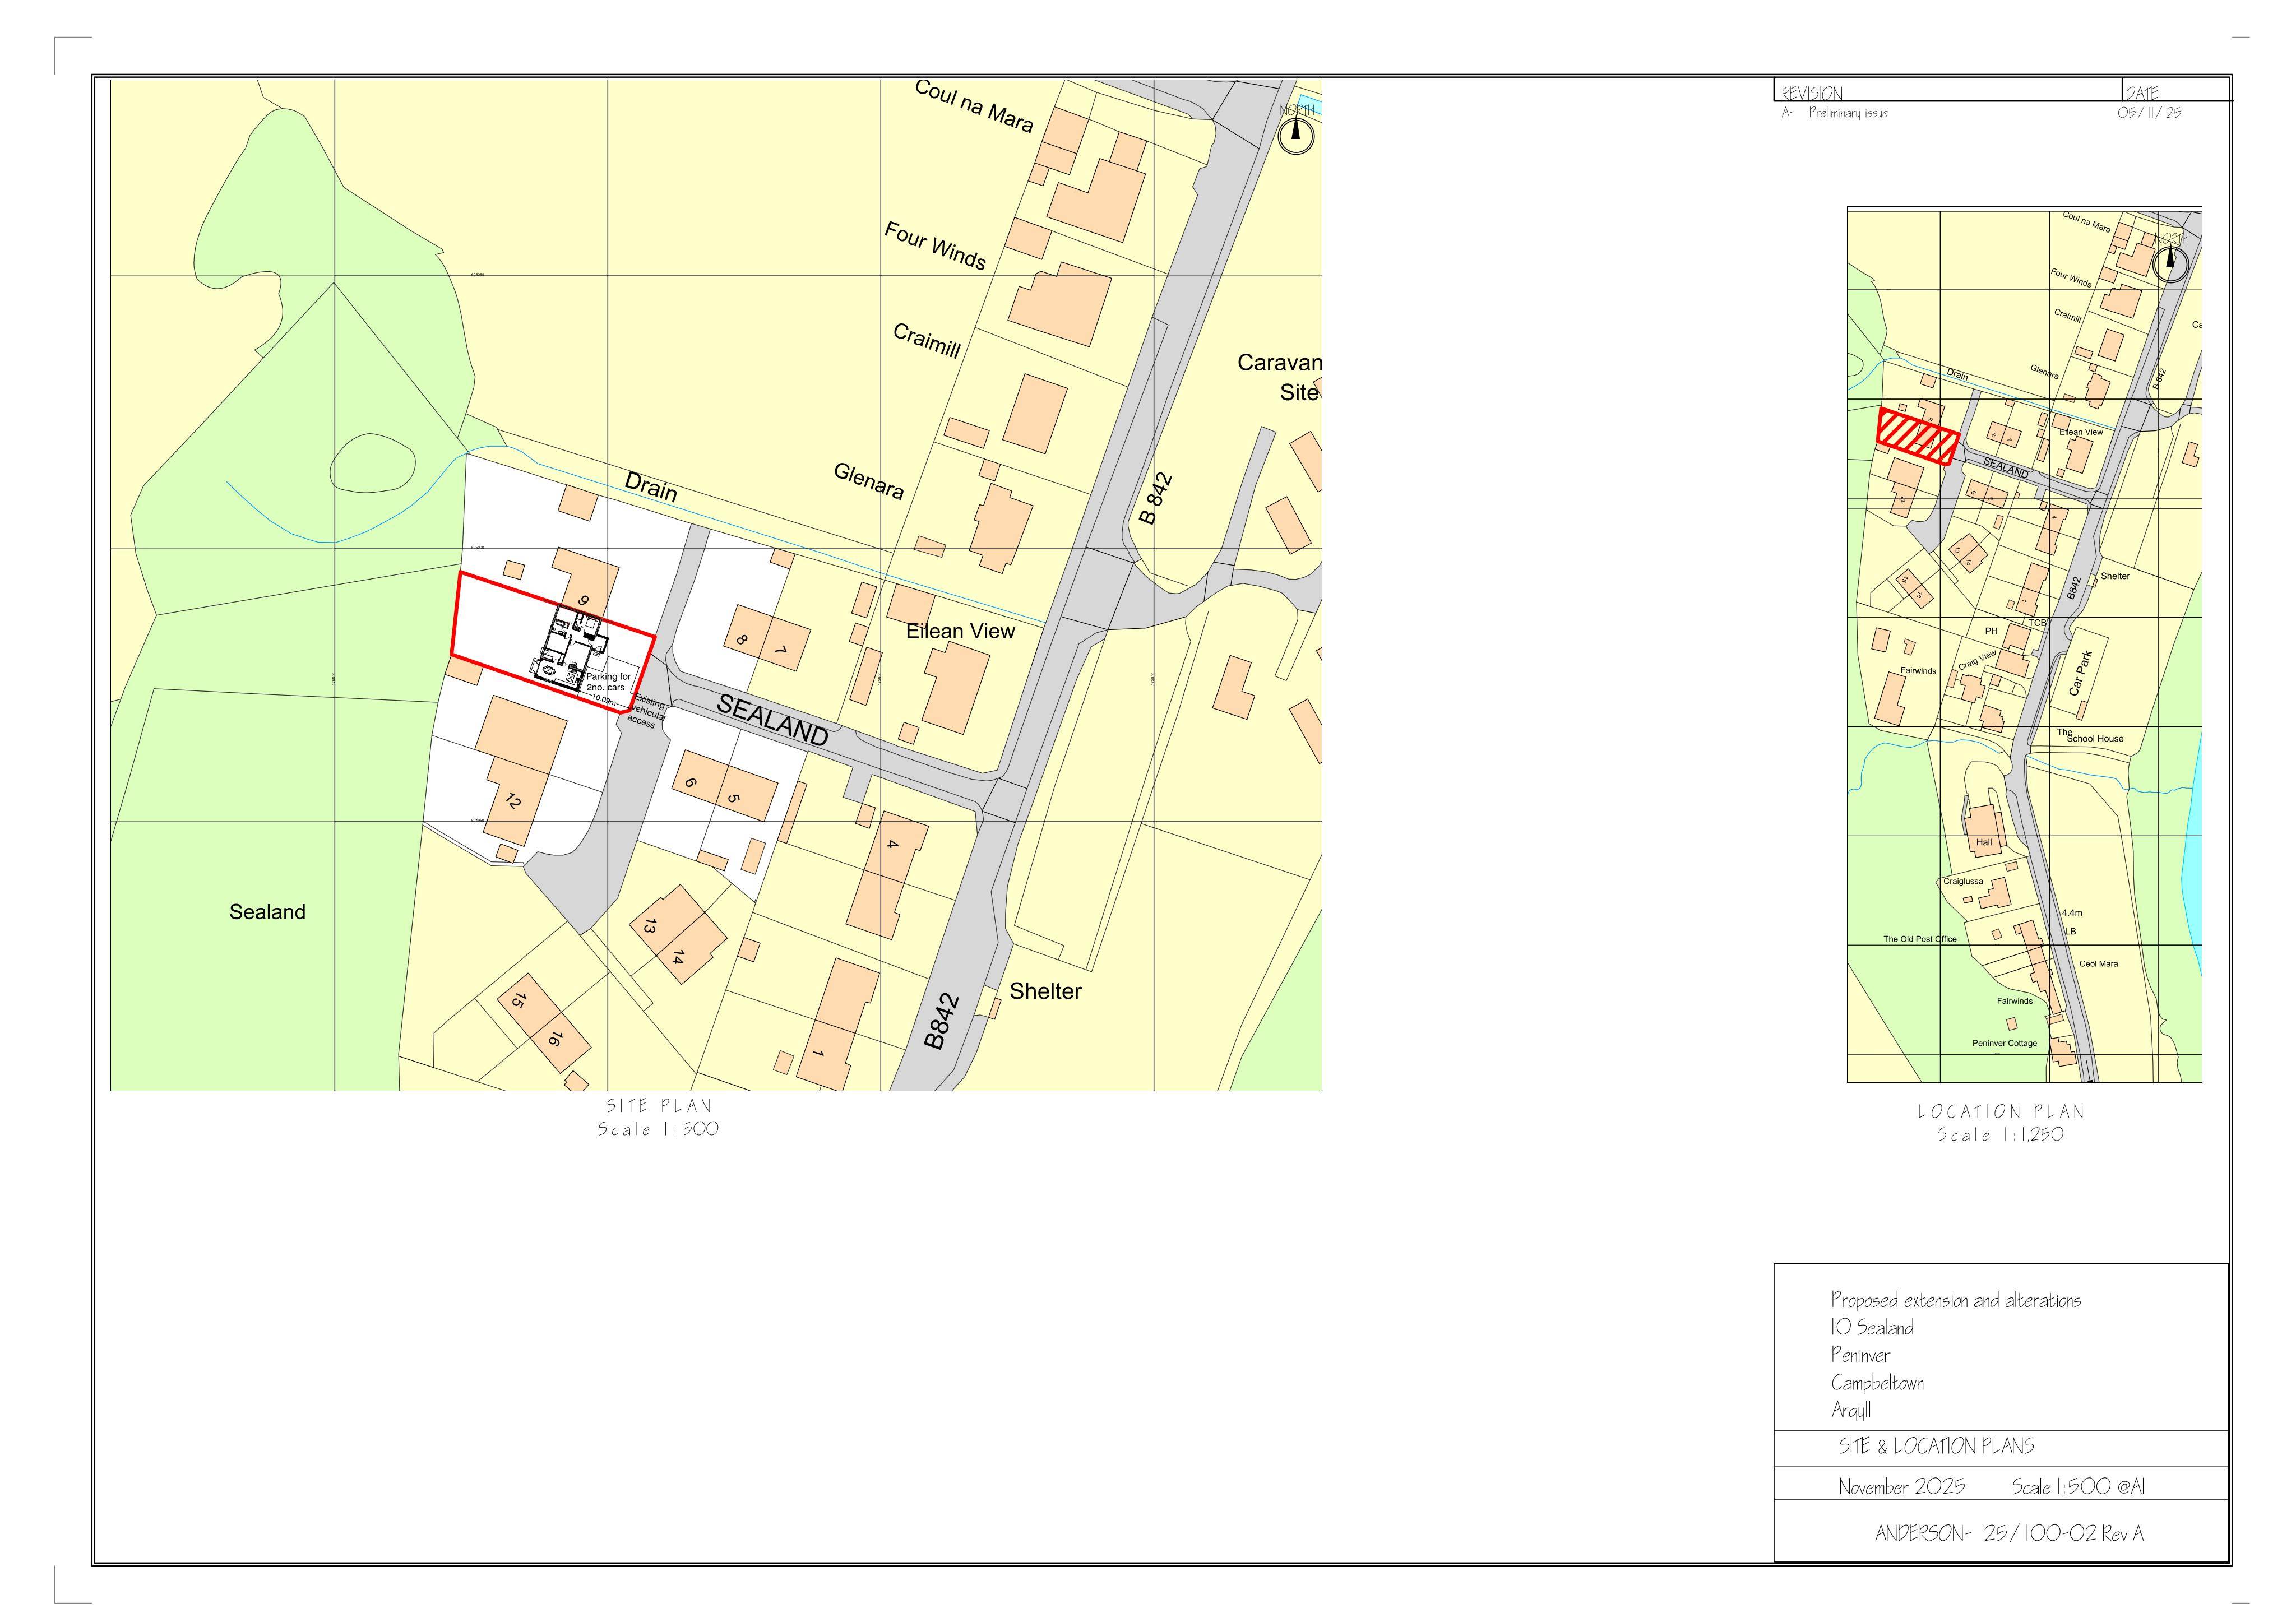Click the 'SEALAND' road name on site plan

tap(773, 720)
